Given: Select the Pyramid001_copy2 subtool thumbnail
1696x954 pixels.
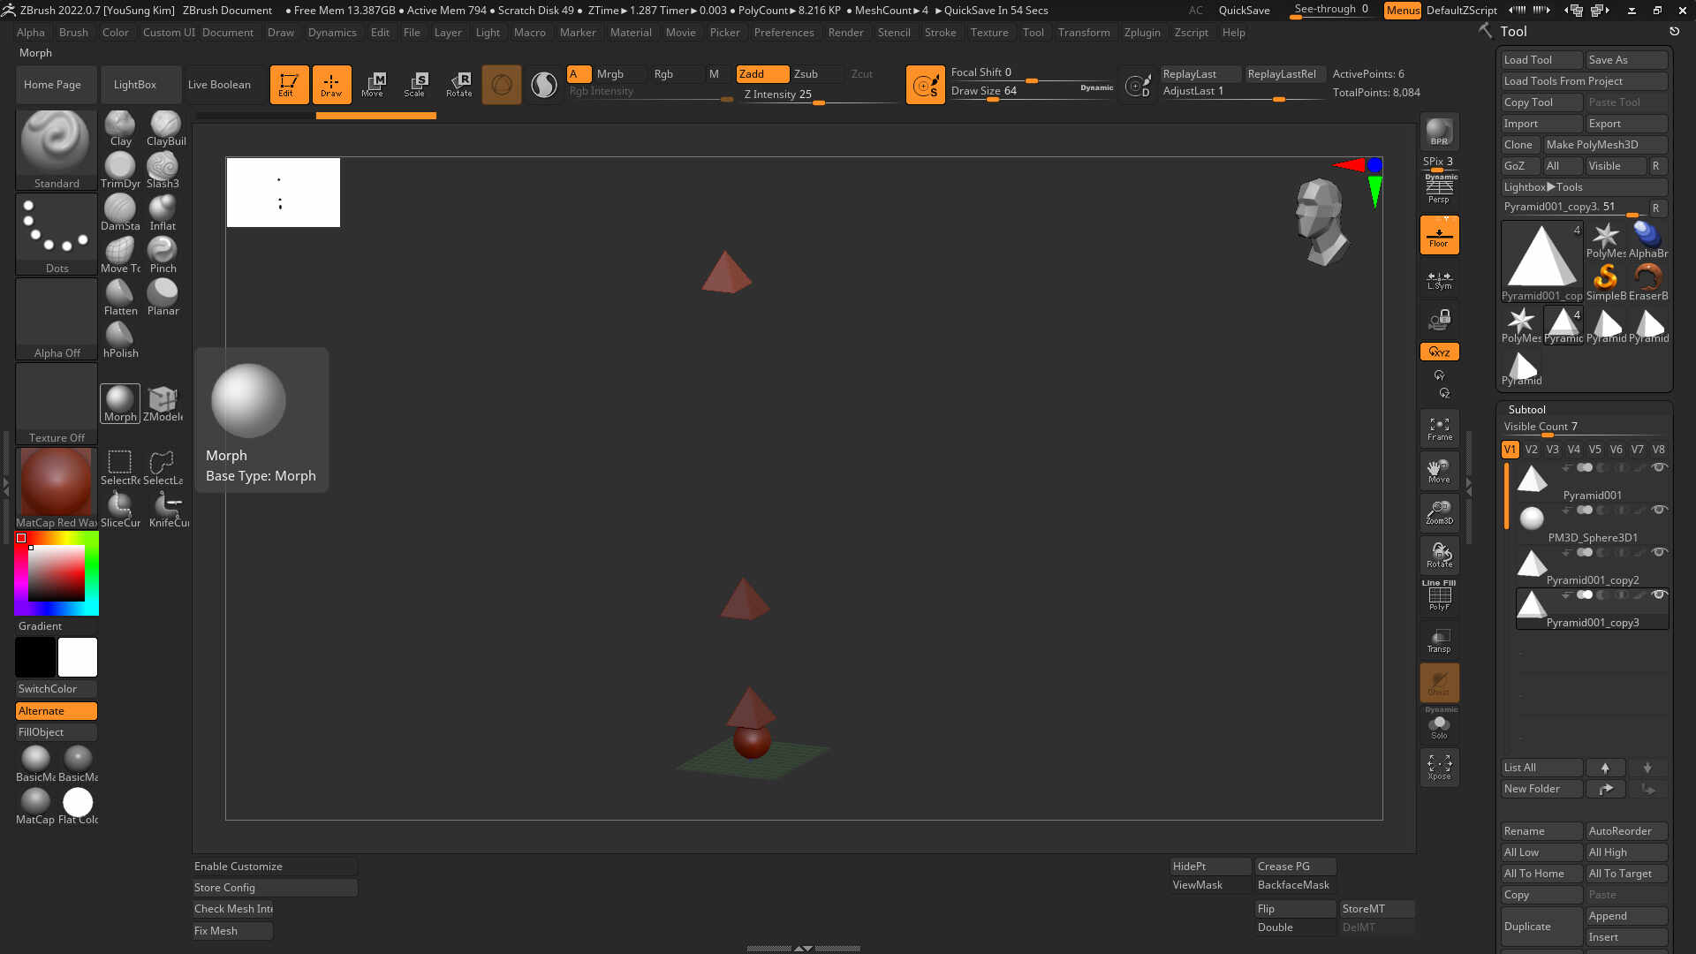Looking at the screenshot, I should [x=1532, y=564].
